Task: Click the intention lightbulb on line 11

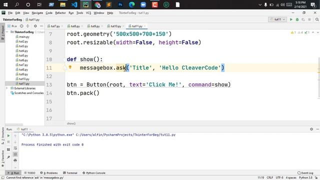Action: pyautogui.click(x=70, y=67)
